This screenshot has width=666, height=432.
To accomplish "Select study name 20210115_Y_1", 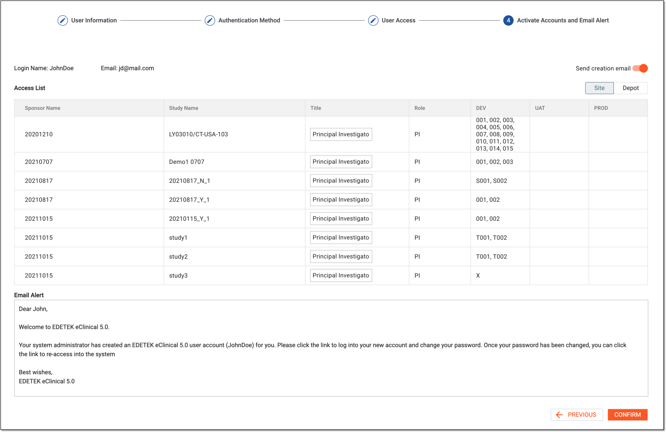I will [189, 219].
